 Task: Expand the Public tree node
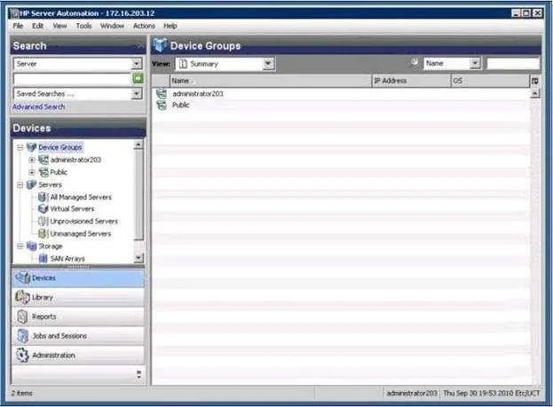tap(32, 172)
